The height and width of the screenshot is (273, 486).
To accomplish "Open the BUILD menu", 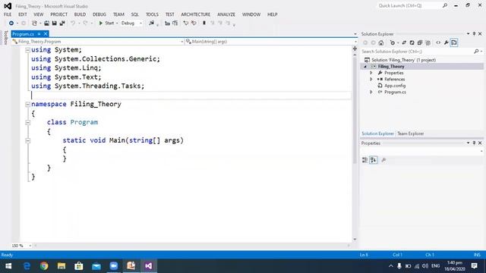I will [80, 14].
